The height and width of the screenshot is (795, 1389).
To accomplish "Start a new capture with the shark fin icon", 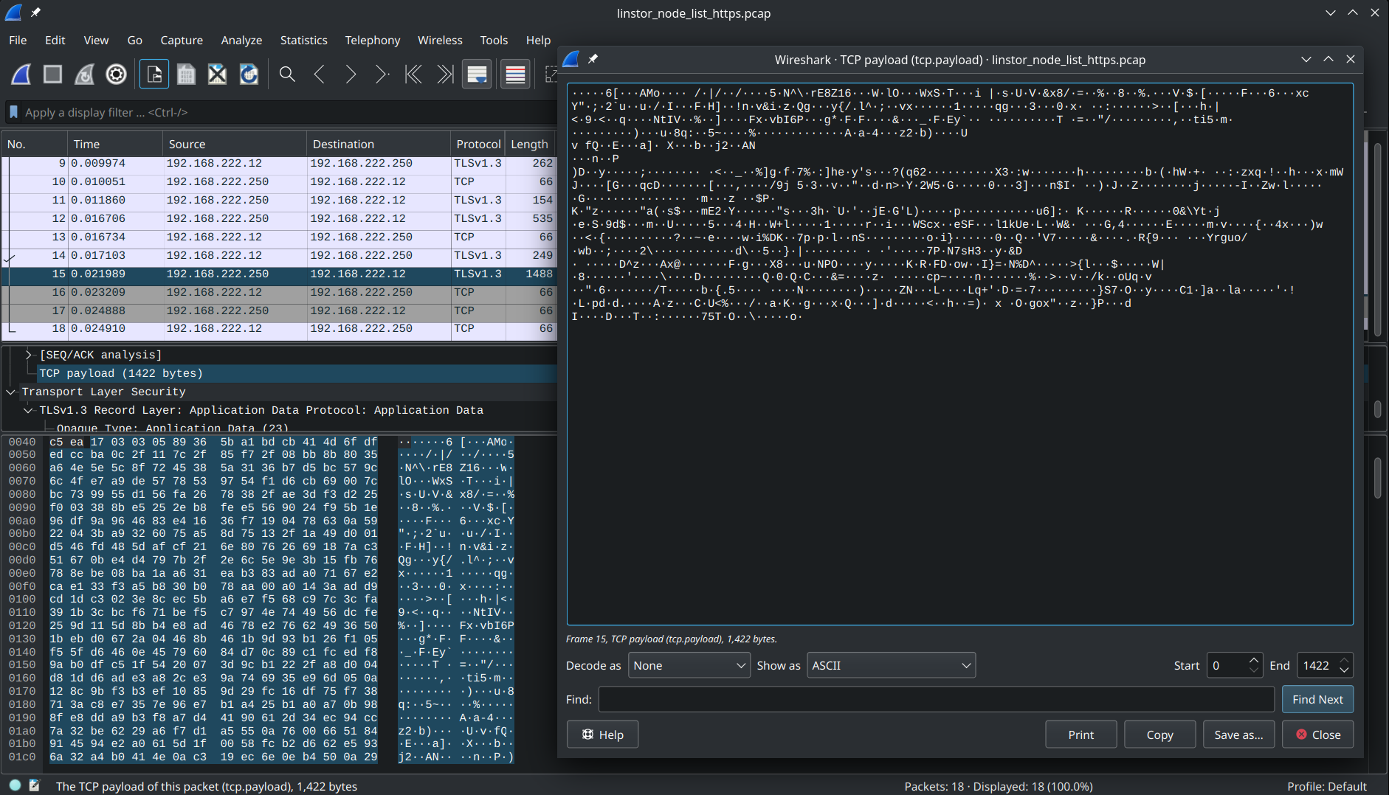I will [x=20, y=74].
